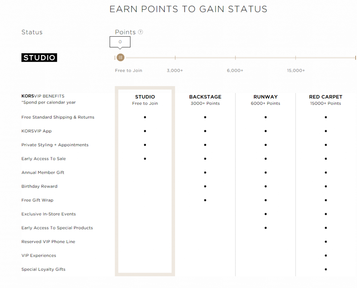
Task: Click the KORSVIP App benefit label
Action: click(x=37, y=131)
